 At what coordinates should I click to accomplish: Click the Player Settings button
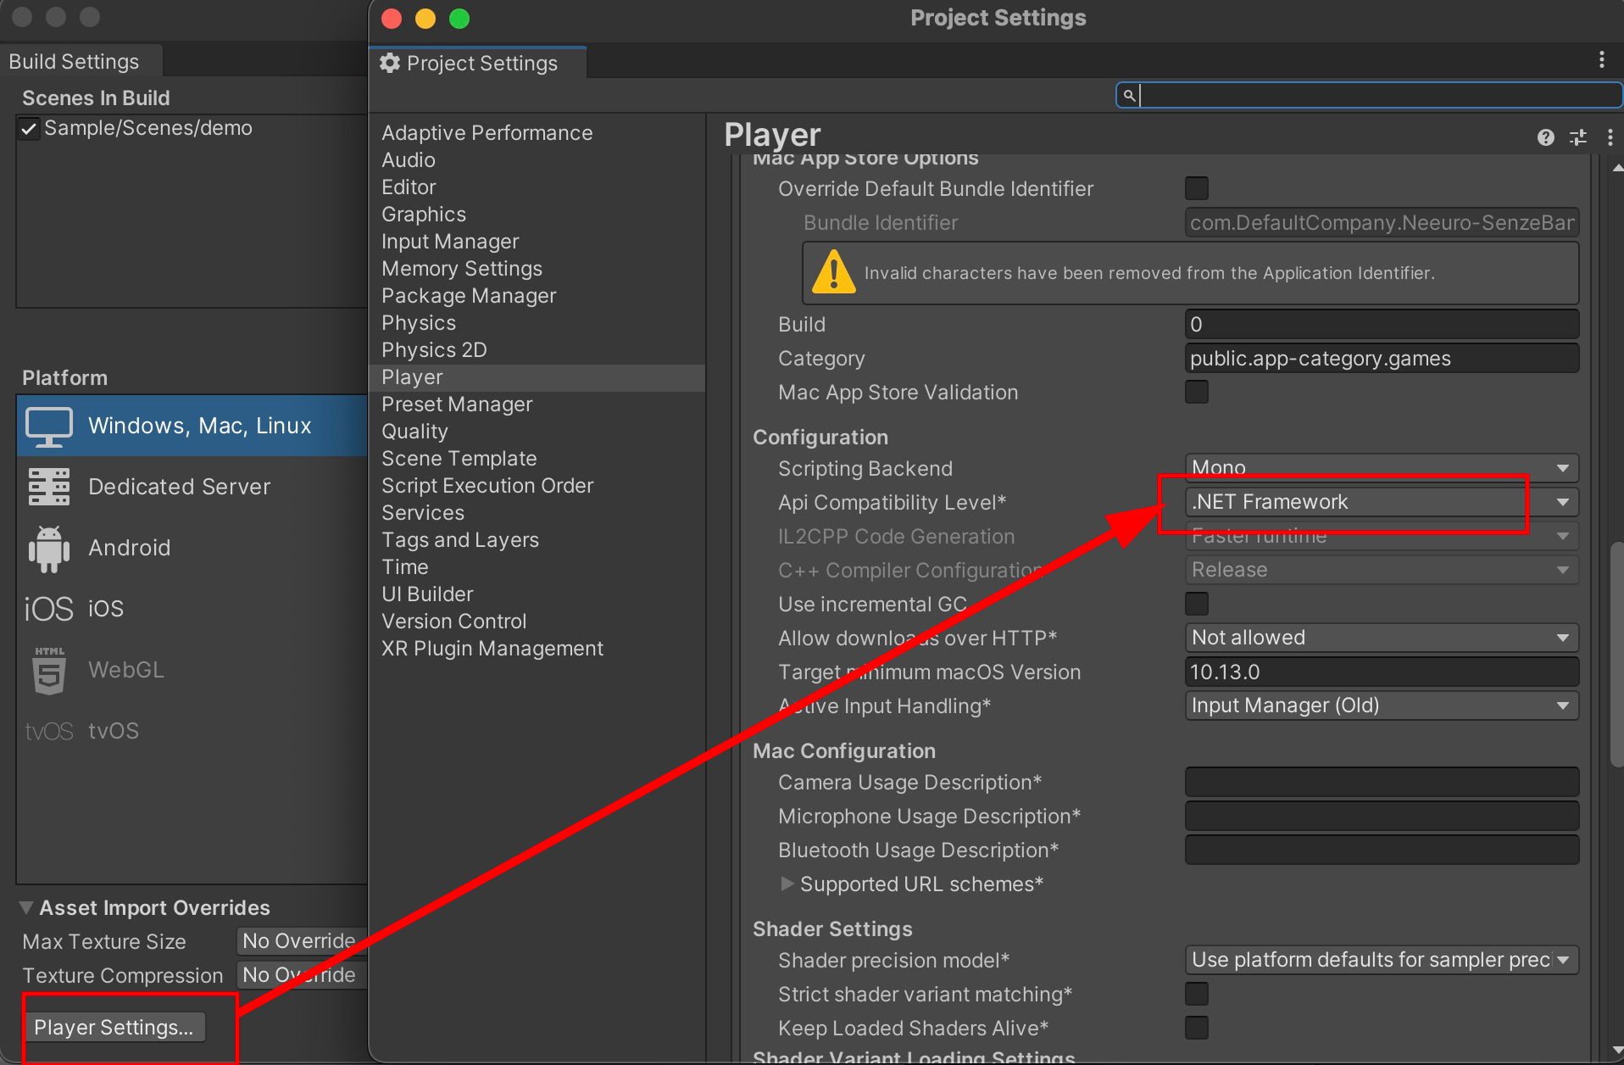115,1026
